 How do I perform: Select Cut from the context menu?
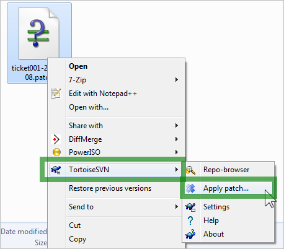[x=74, y=225]
